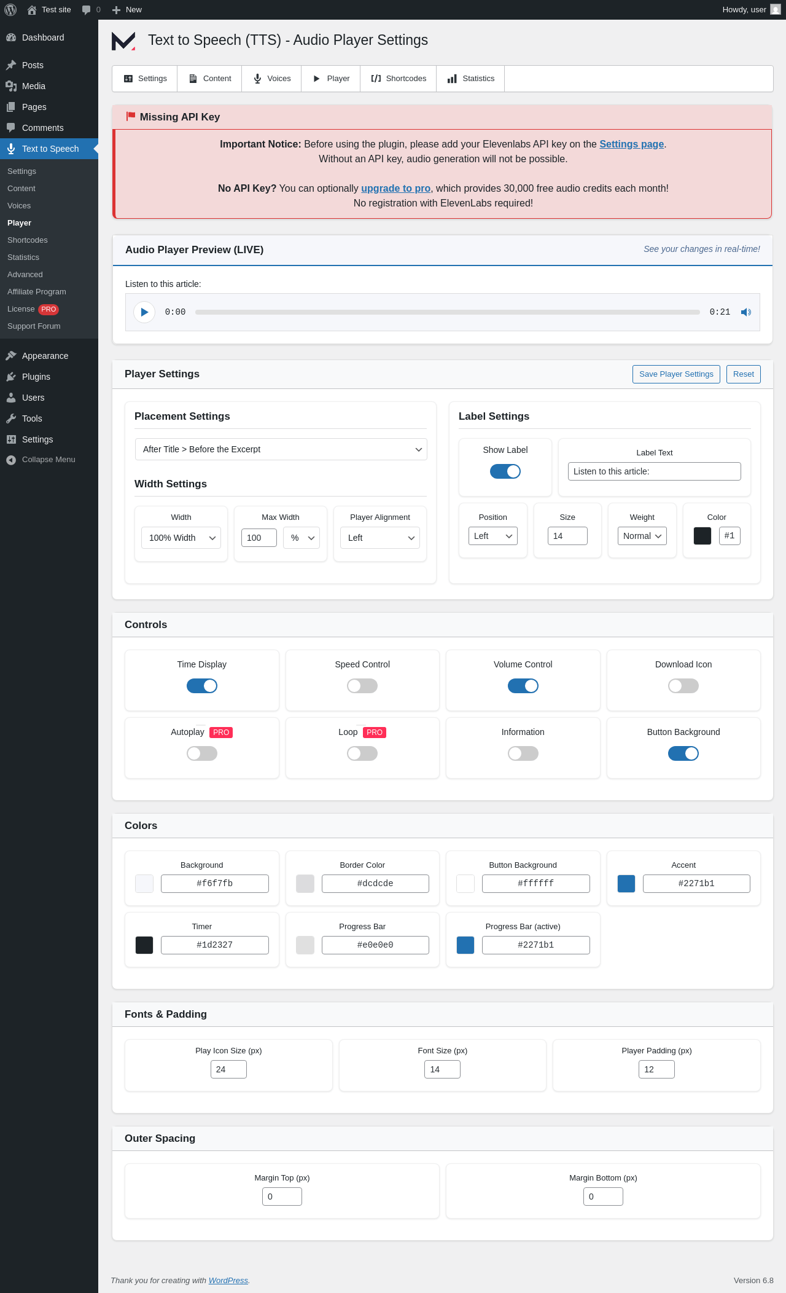Click the Tools wrench icon
The height and width of the screenshot is (1293, 786).
[11, 419]
